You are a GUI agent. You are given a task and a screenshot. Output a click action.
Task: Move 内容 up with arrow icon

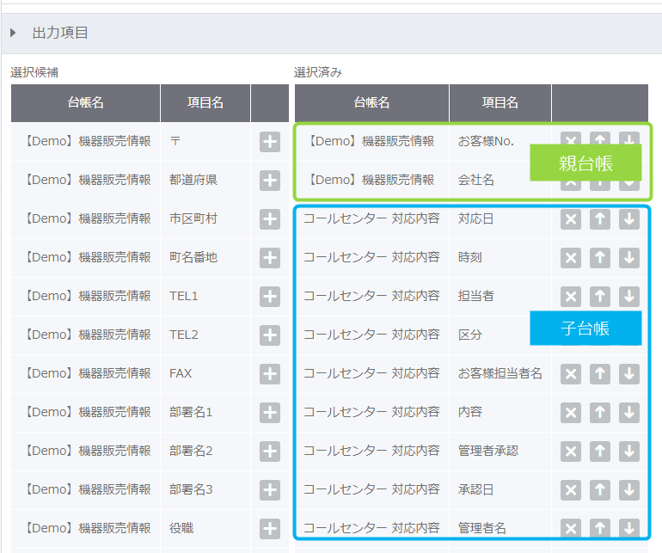point(600,413)
